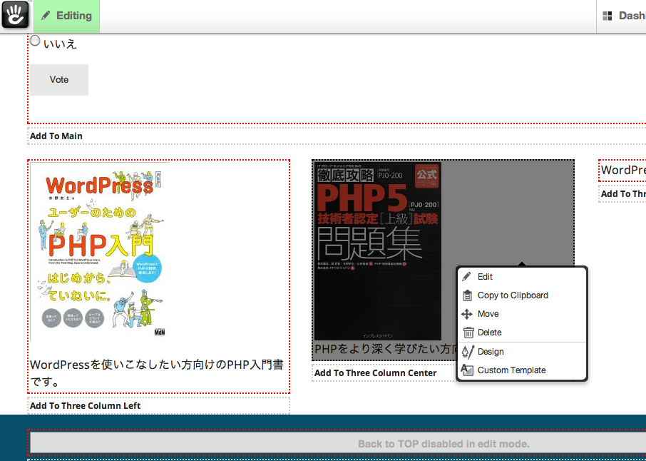
Task: Click the WordPress PHP入門 book cover
Action: [x=100, y=251]
